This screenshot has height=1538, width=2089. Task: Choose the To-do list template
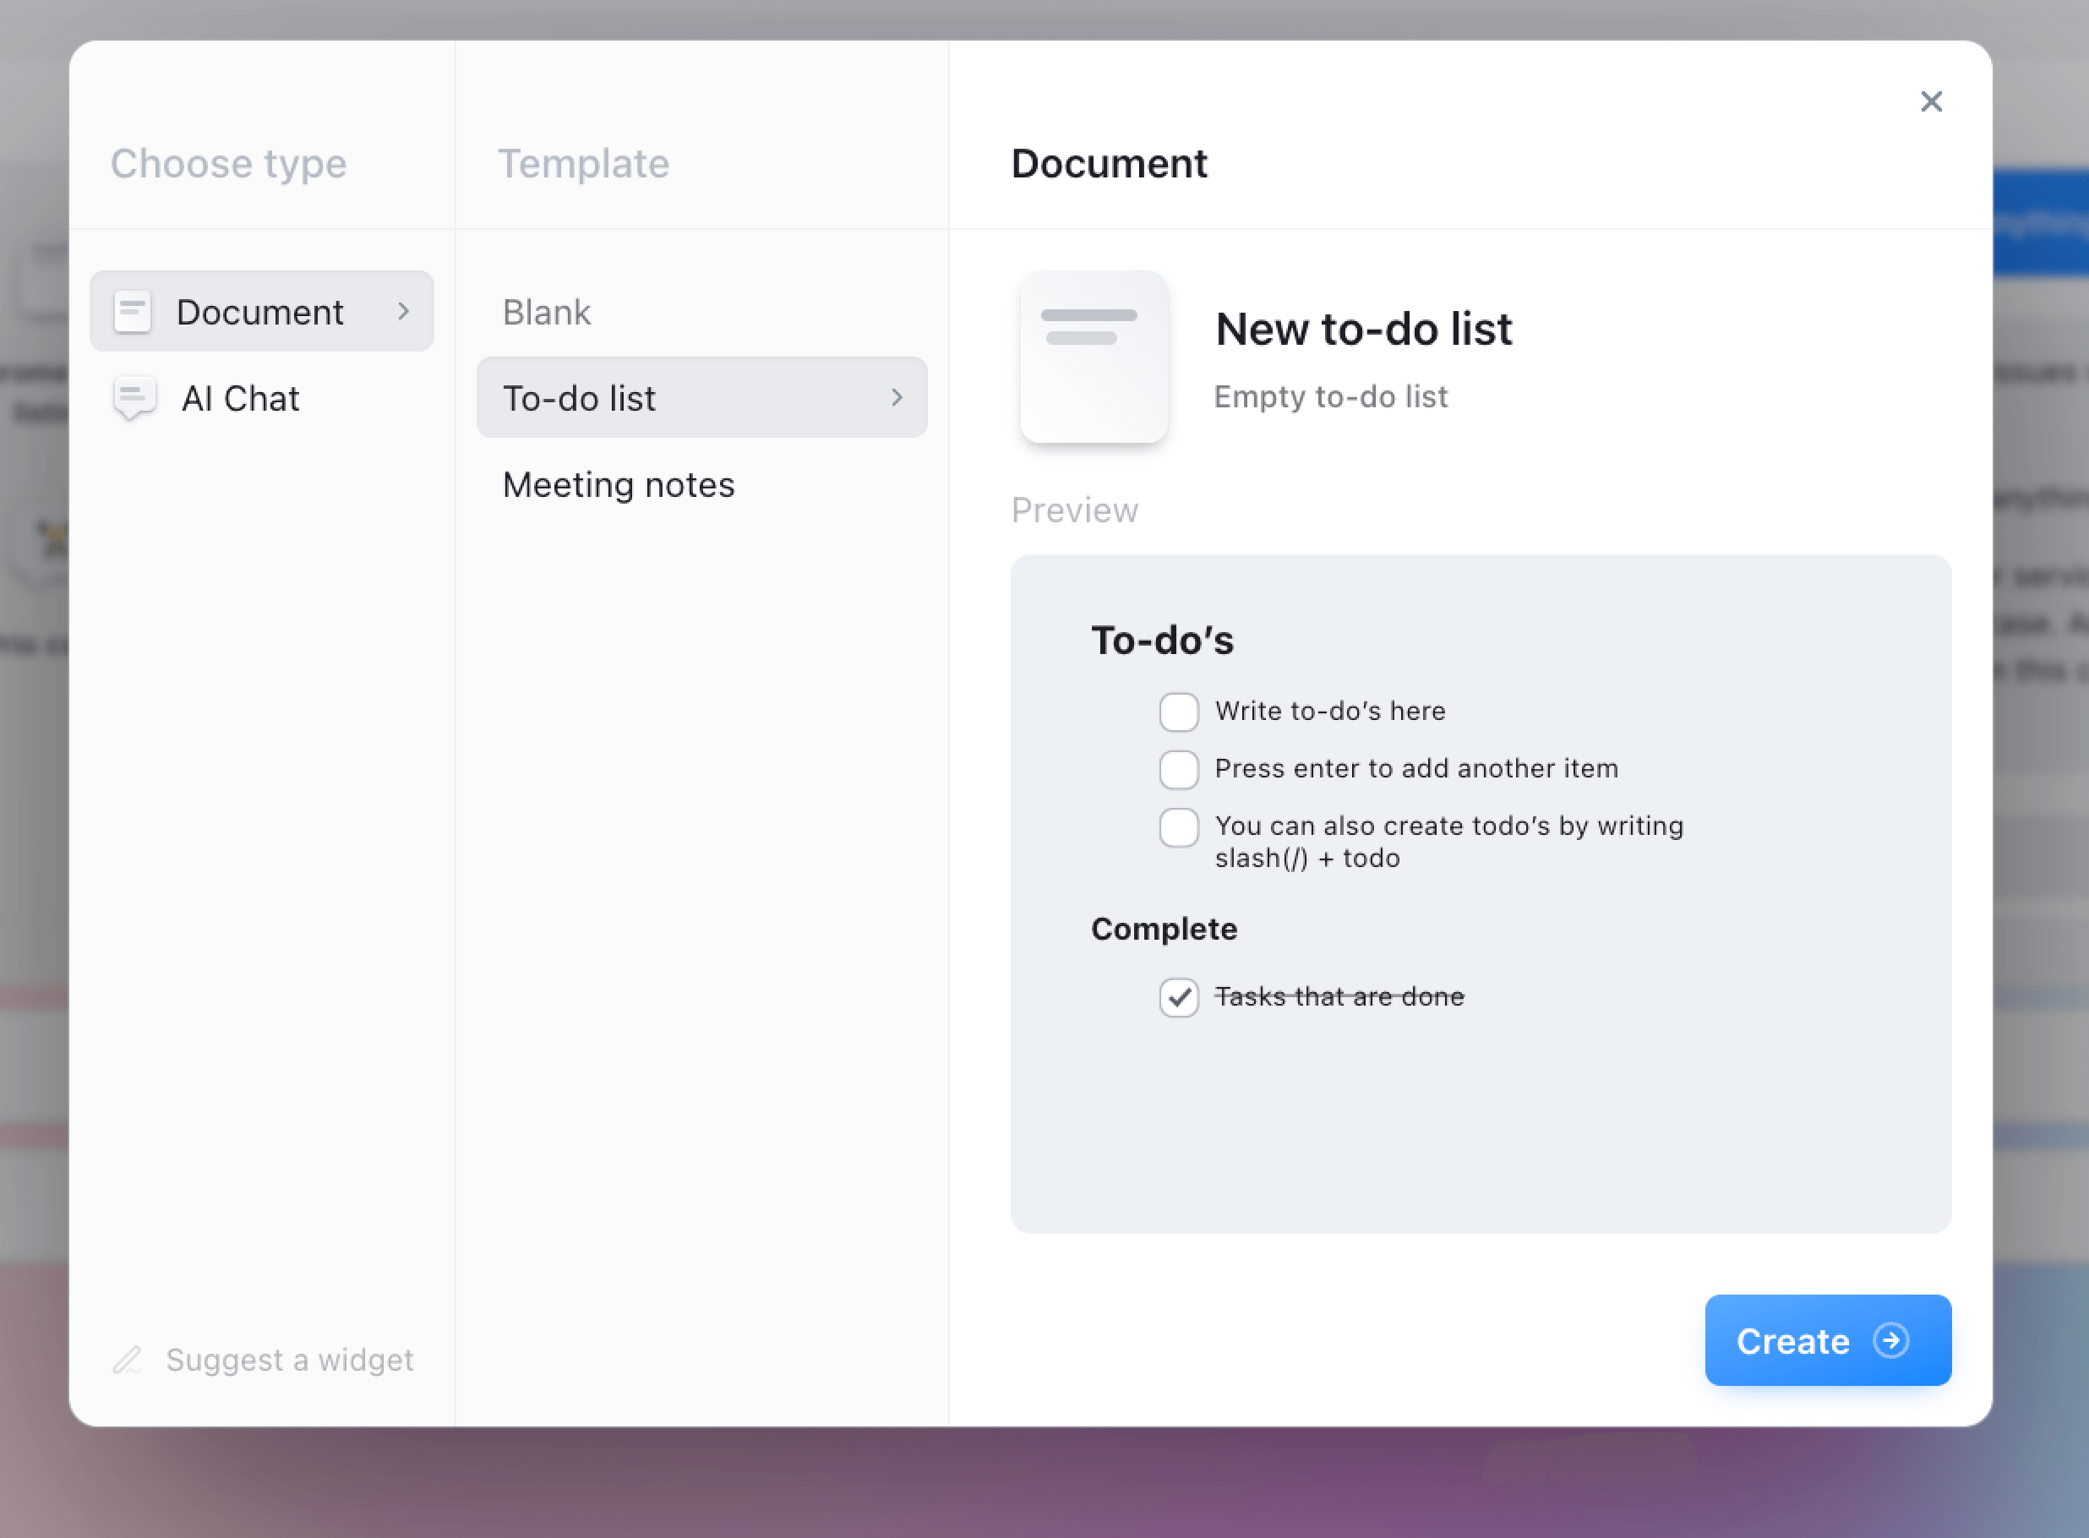coord(701,397)
